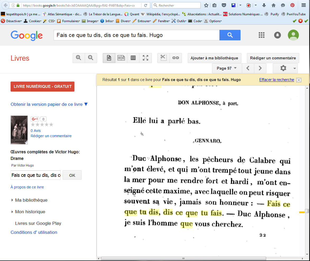Screen dimensions: 310x261
Task: Click the link share icon
Action: point(176,58)
